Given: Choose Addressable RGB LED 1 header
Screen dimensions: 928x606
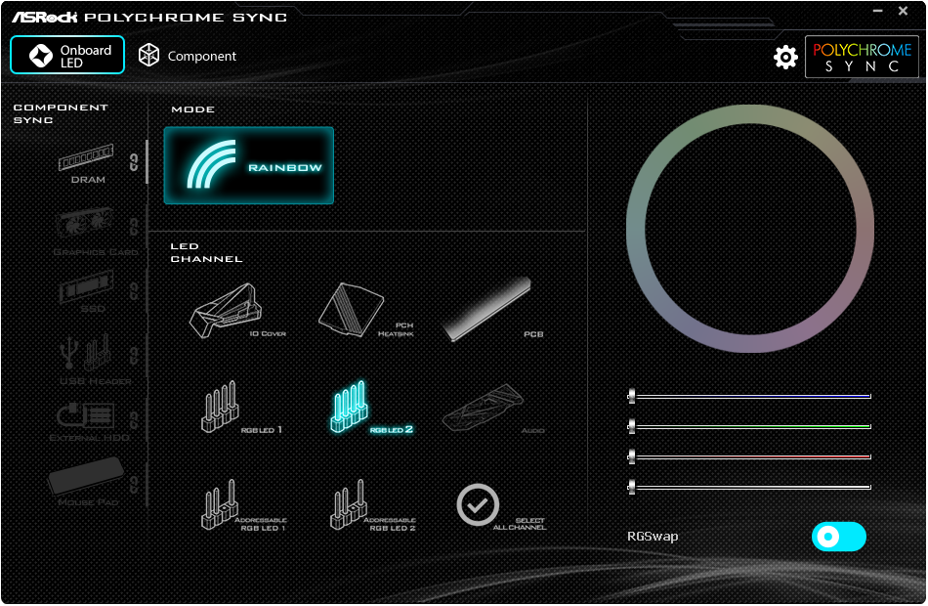Looking at the screenshot, I should click(242, 504).
